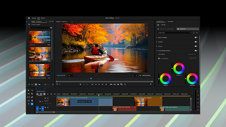Screen dimensions: 226x127
Task: Click the Go to Out point button
Action: (x=106, y=84)
